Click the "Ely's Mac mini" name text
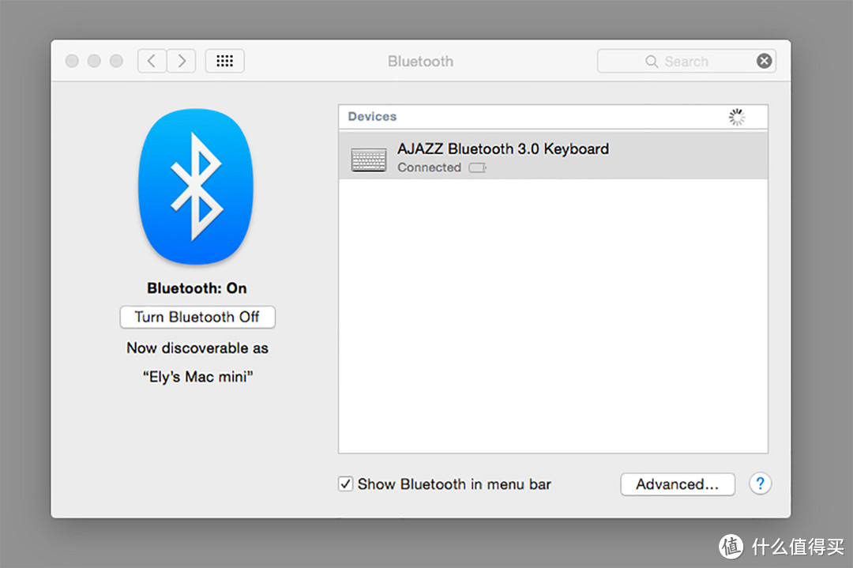Viewport: 853px width, 568px height. pos(198,377)
